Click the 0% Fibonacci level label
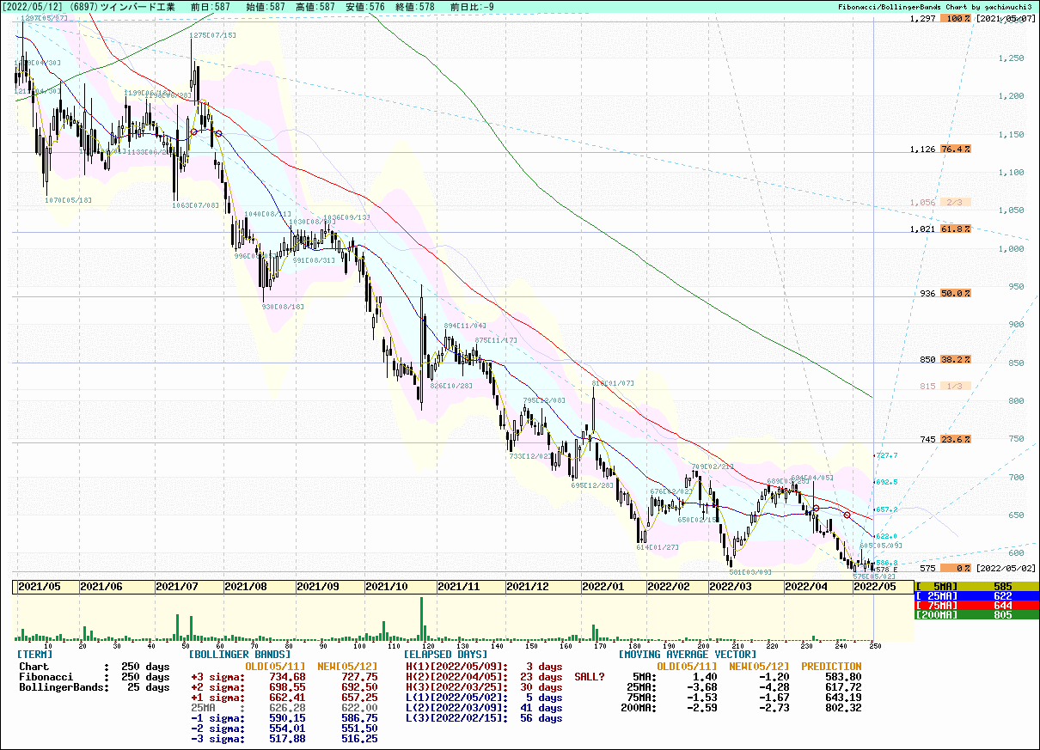This screenshot has width=1040, height=750. (955, 568)
